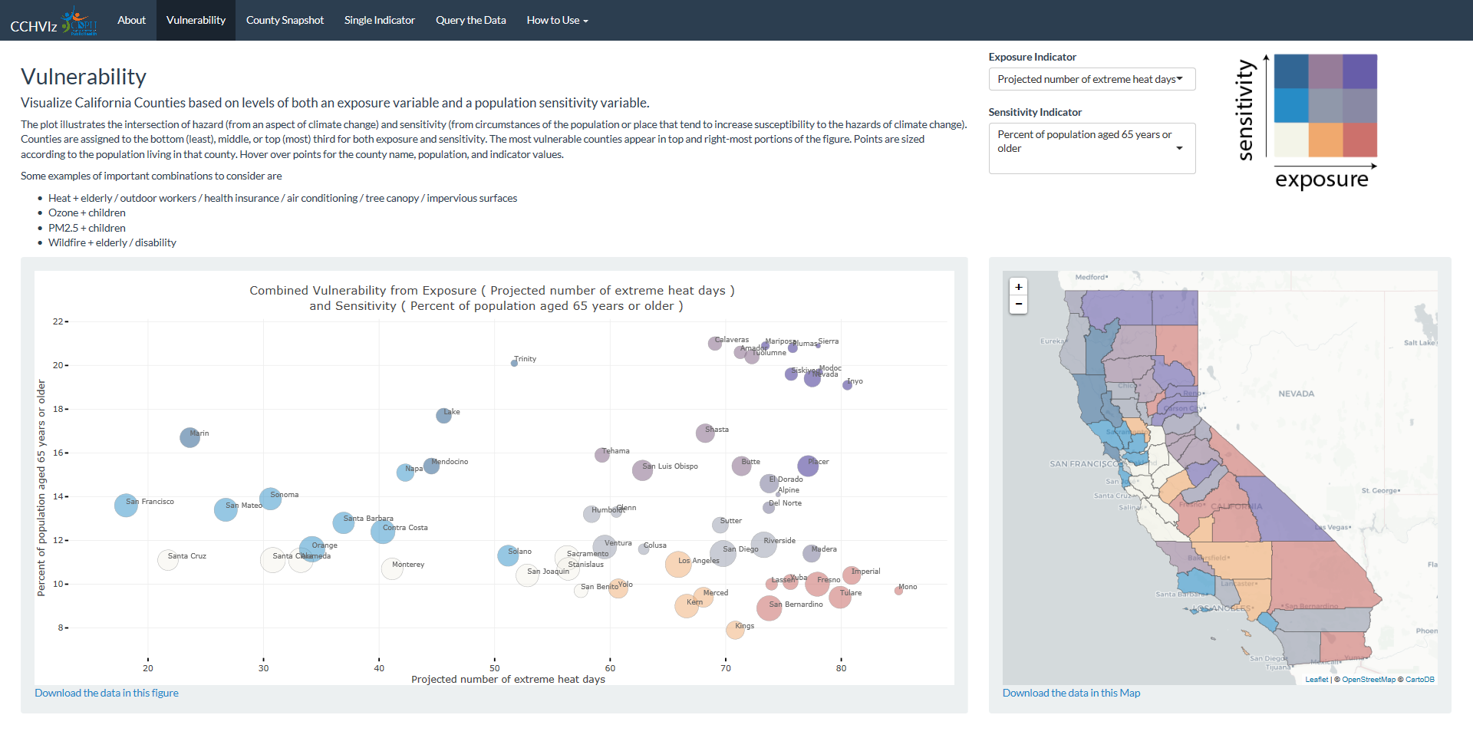Open the Query the Data tab
Screen dimensions: 1473x738
(470, 20)
